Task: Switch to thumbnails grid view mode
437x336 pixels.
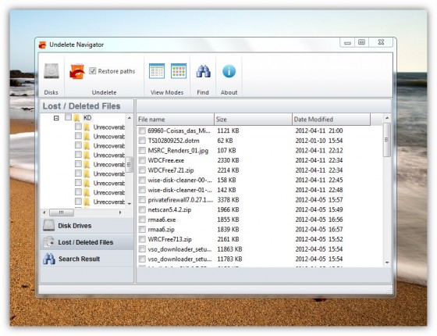Action: click(x=179, y=71)
